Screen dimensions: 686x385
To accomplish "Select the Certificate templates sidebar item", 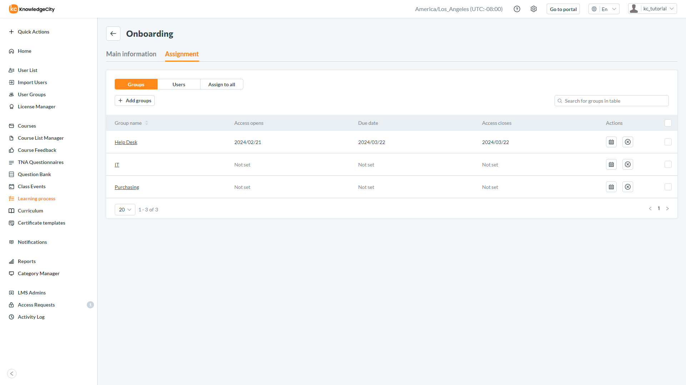I will (x=41, y=223).
